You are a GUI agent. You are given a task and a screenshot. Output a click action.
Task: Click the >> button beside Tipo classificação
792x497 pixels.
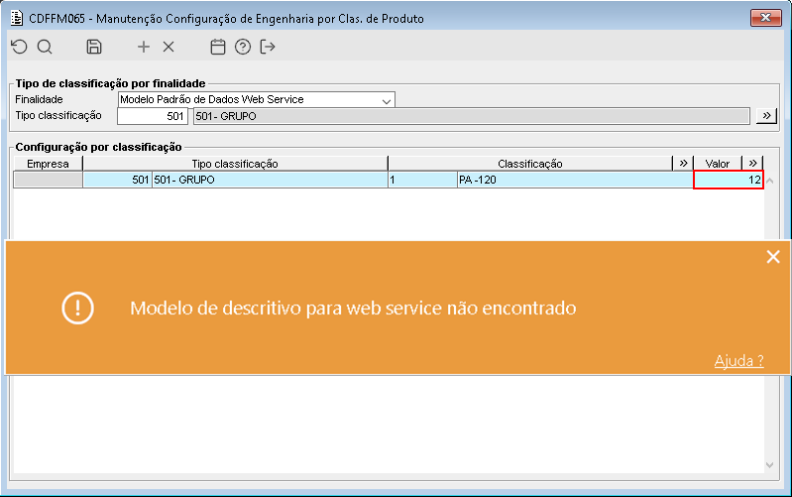coord(766,116)
